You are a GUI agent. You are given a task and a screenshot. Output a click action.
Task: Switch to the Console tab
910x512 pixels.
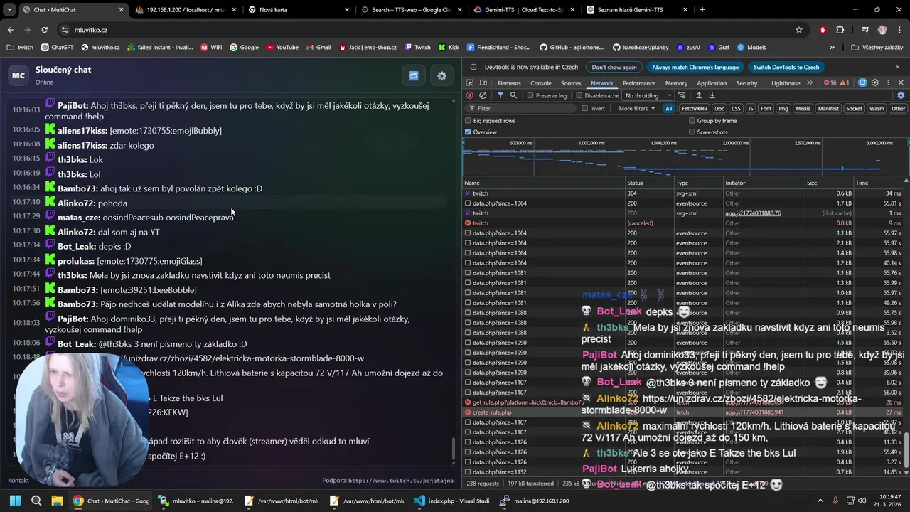541,83
